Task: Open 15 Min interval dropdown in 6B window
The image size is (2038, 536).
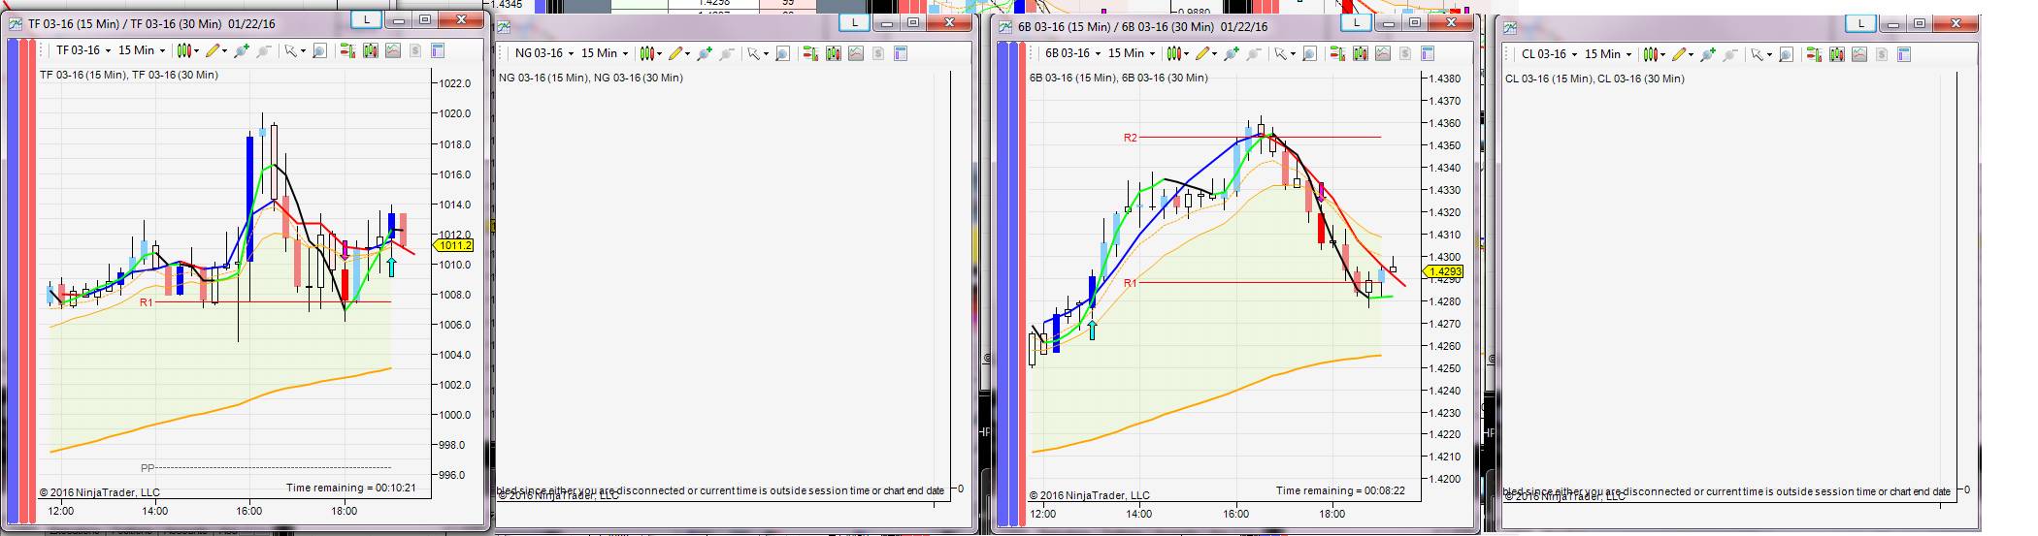Action: (1131, 53)
